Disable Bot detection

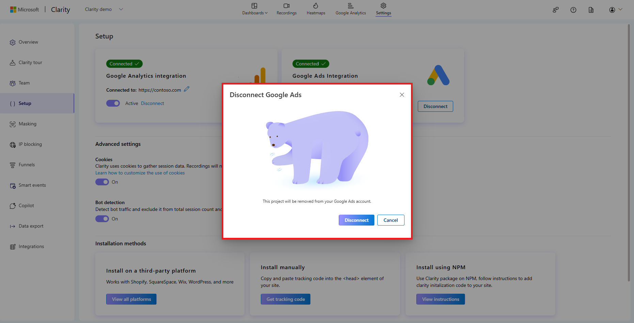pos(102,219)
